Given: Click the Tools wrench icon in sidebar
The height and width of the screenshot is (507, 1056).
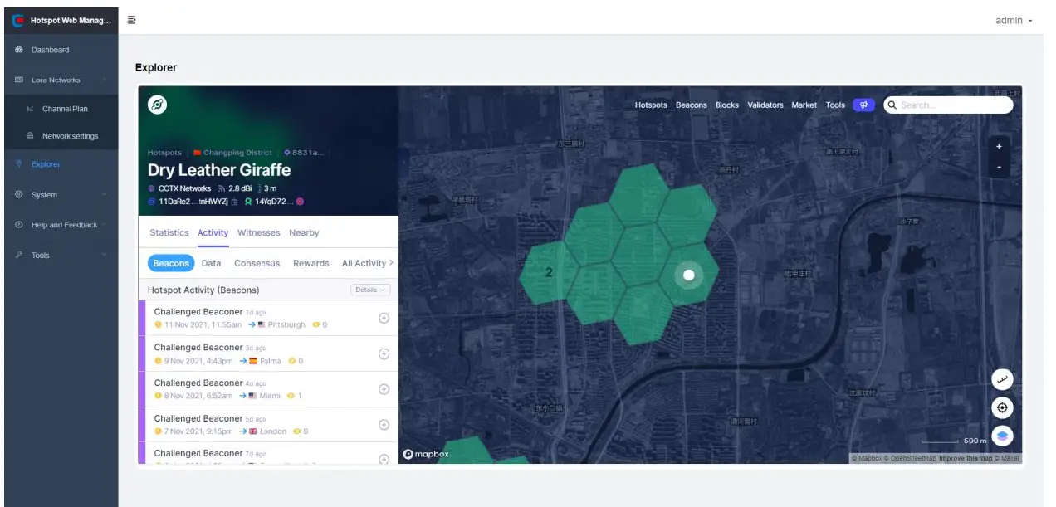Looking at the screenshot, I should (x=18, y=256).
